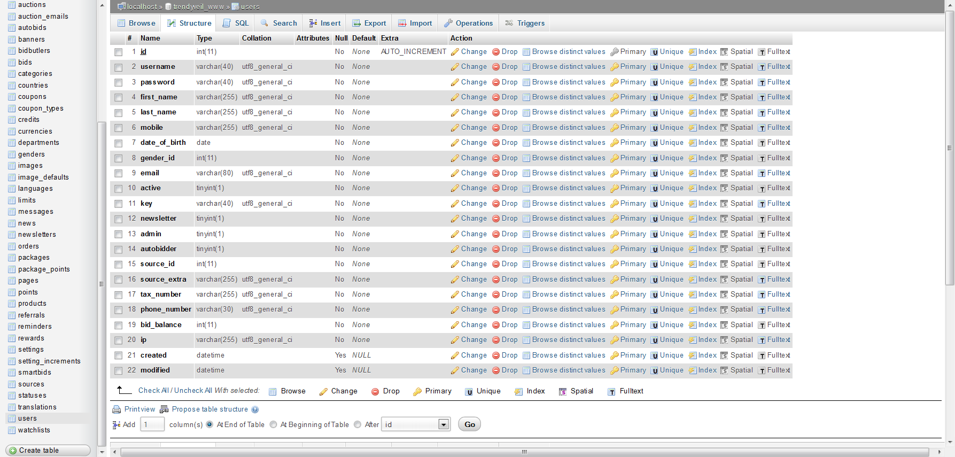955x457 pixels.
Task: Check the box for the phone_number column
Action: (118, 310)
